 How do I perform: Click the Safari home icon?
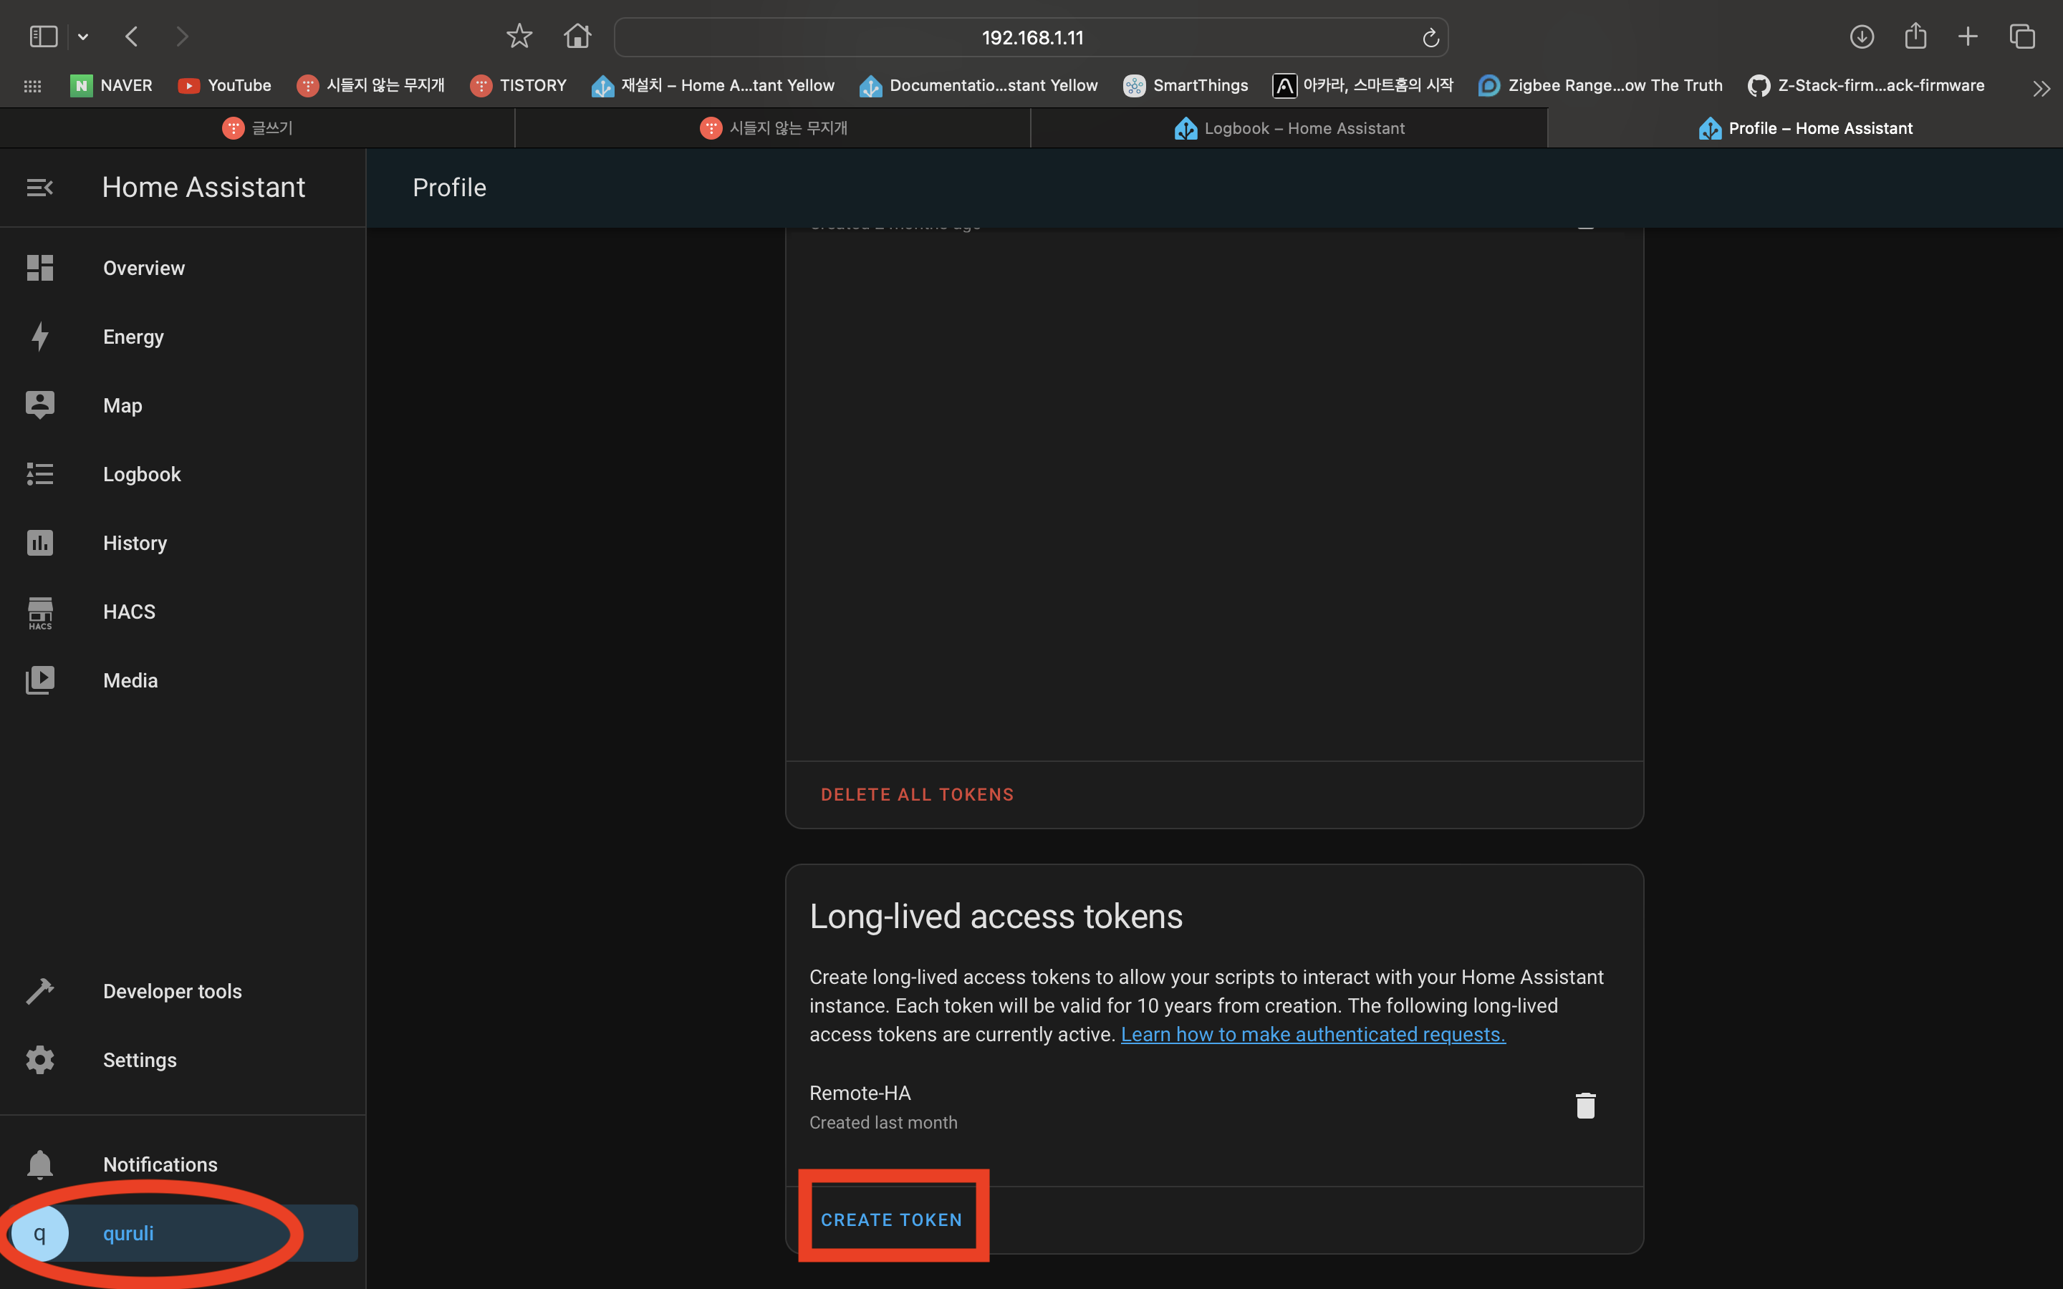[x=577, y=37]
